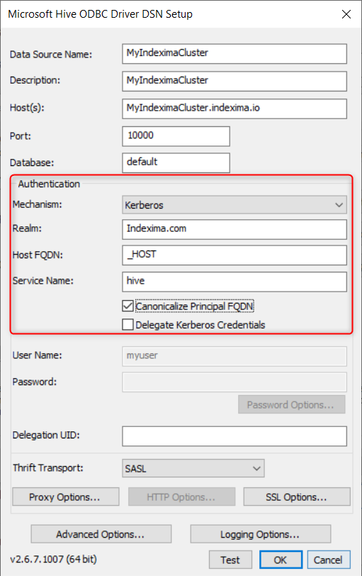The width and height of the screenshot is (362, 576).
Task: Click the Realm field with Indexima.com
Action: pos(234,230)
